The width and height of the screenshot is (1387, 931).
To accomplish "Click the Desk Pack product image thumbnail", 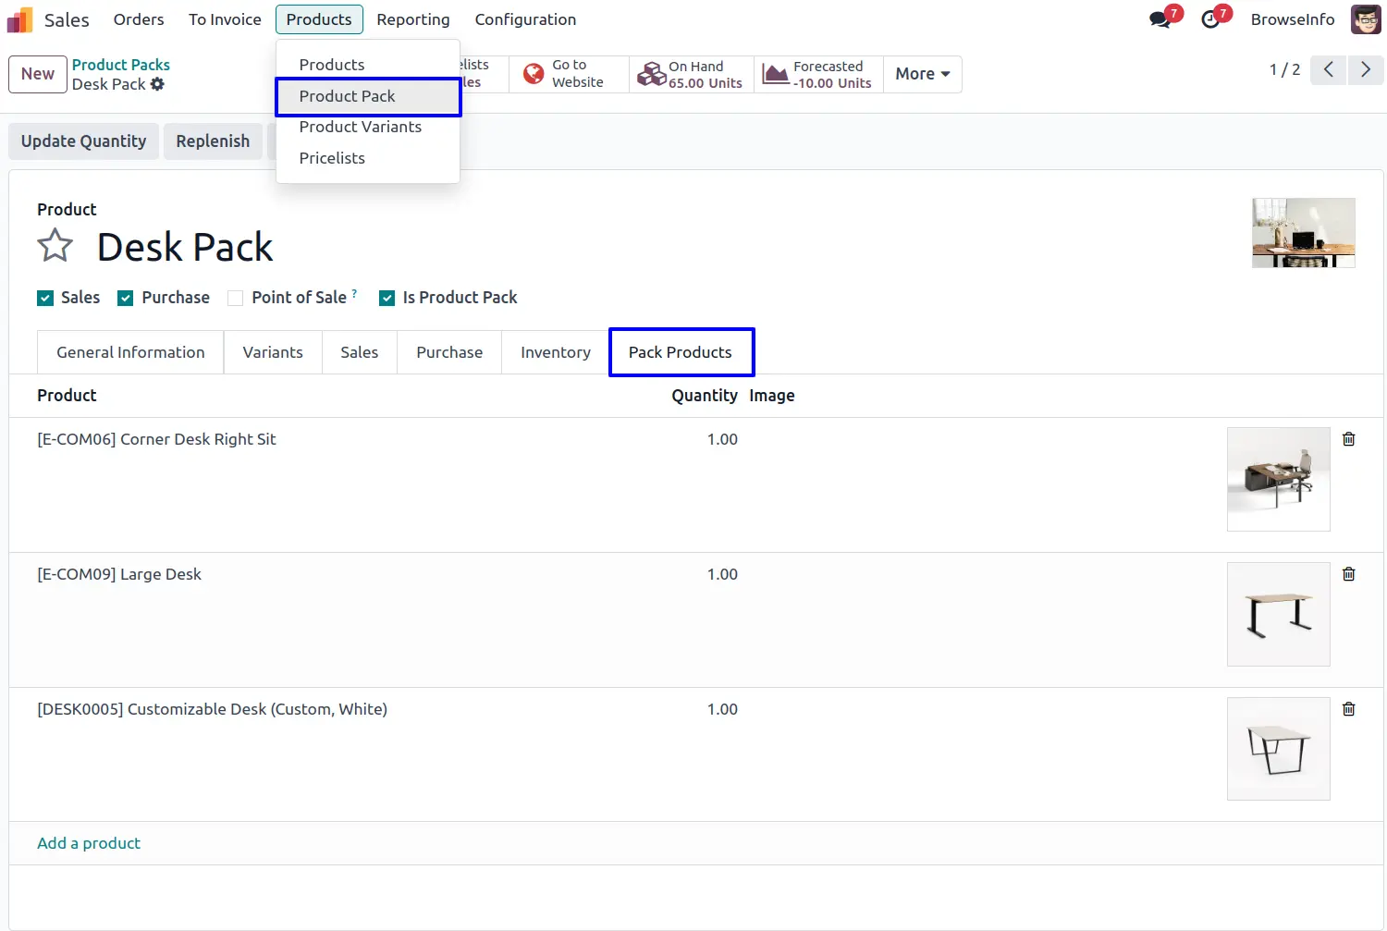I will tap(1303, 233).
